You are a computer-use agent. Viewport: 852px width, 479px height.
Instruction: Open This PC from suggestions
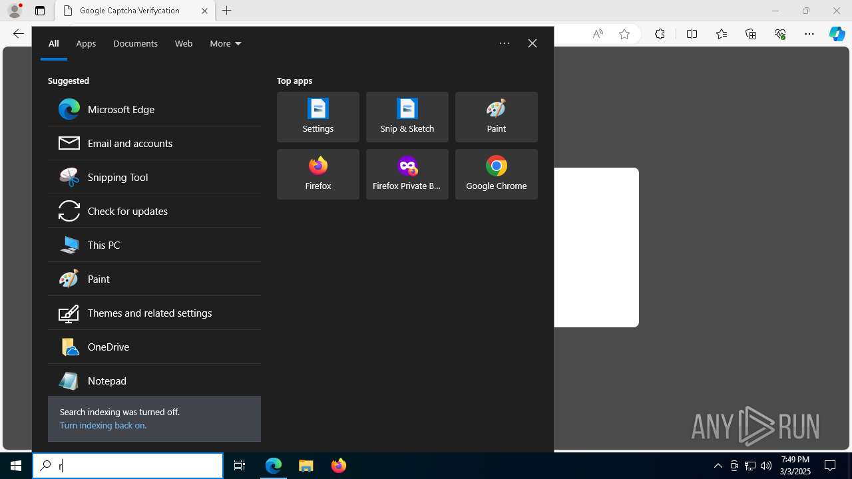154,245
